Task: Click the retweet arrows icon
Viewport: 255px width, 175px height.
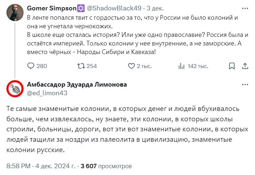Action: (x=81, y=66)
